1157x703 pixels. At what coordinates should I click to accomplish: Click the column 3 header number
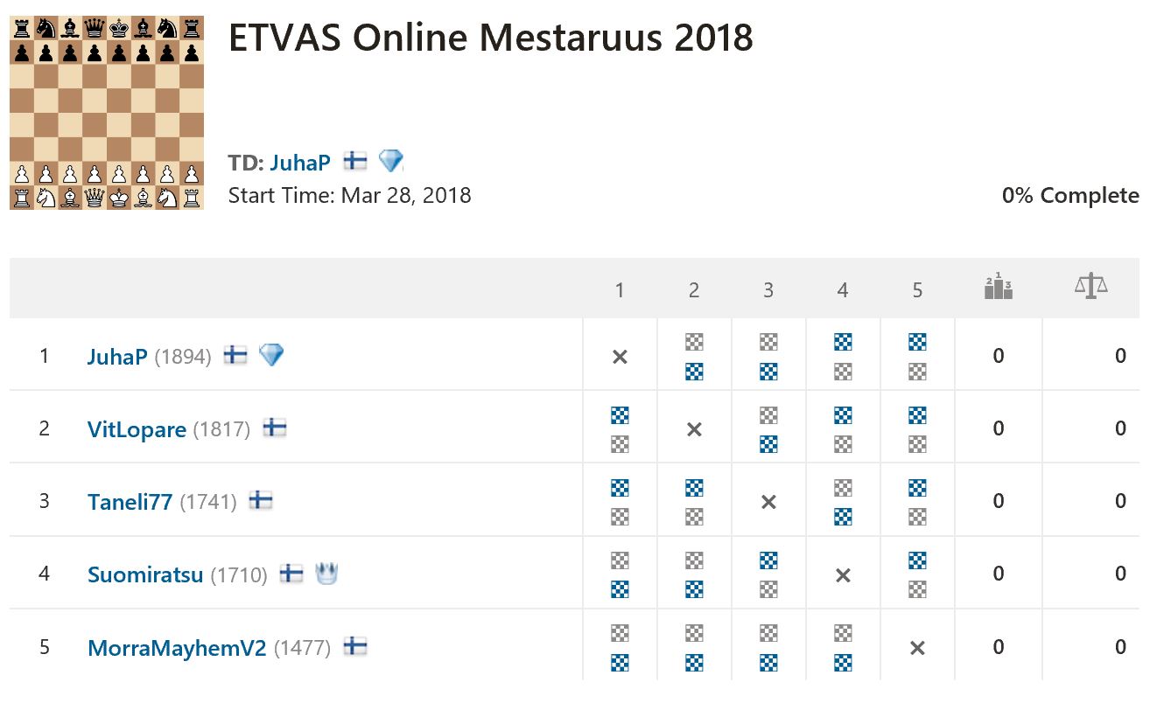tap(768, 290)
